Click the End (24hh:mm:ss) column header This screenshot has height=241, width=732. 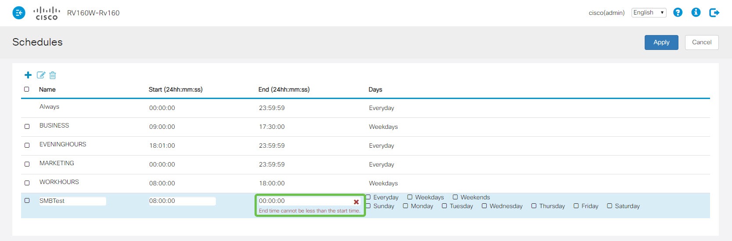point(284,89)
